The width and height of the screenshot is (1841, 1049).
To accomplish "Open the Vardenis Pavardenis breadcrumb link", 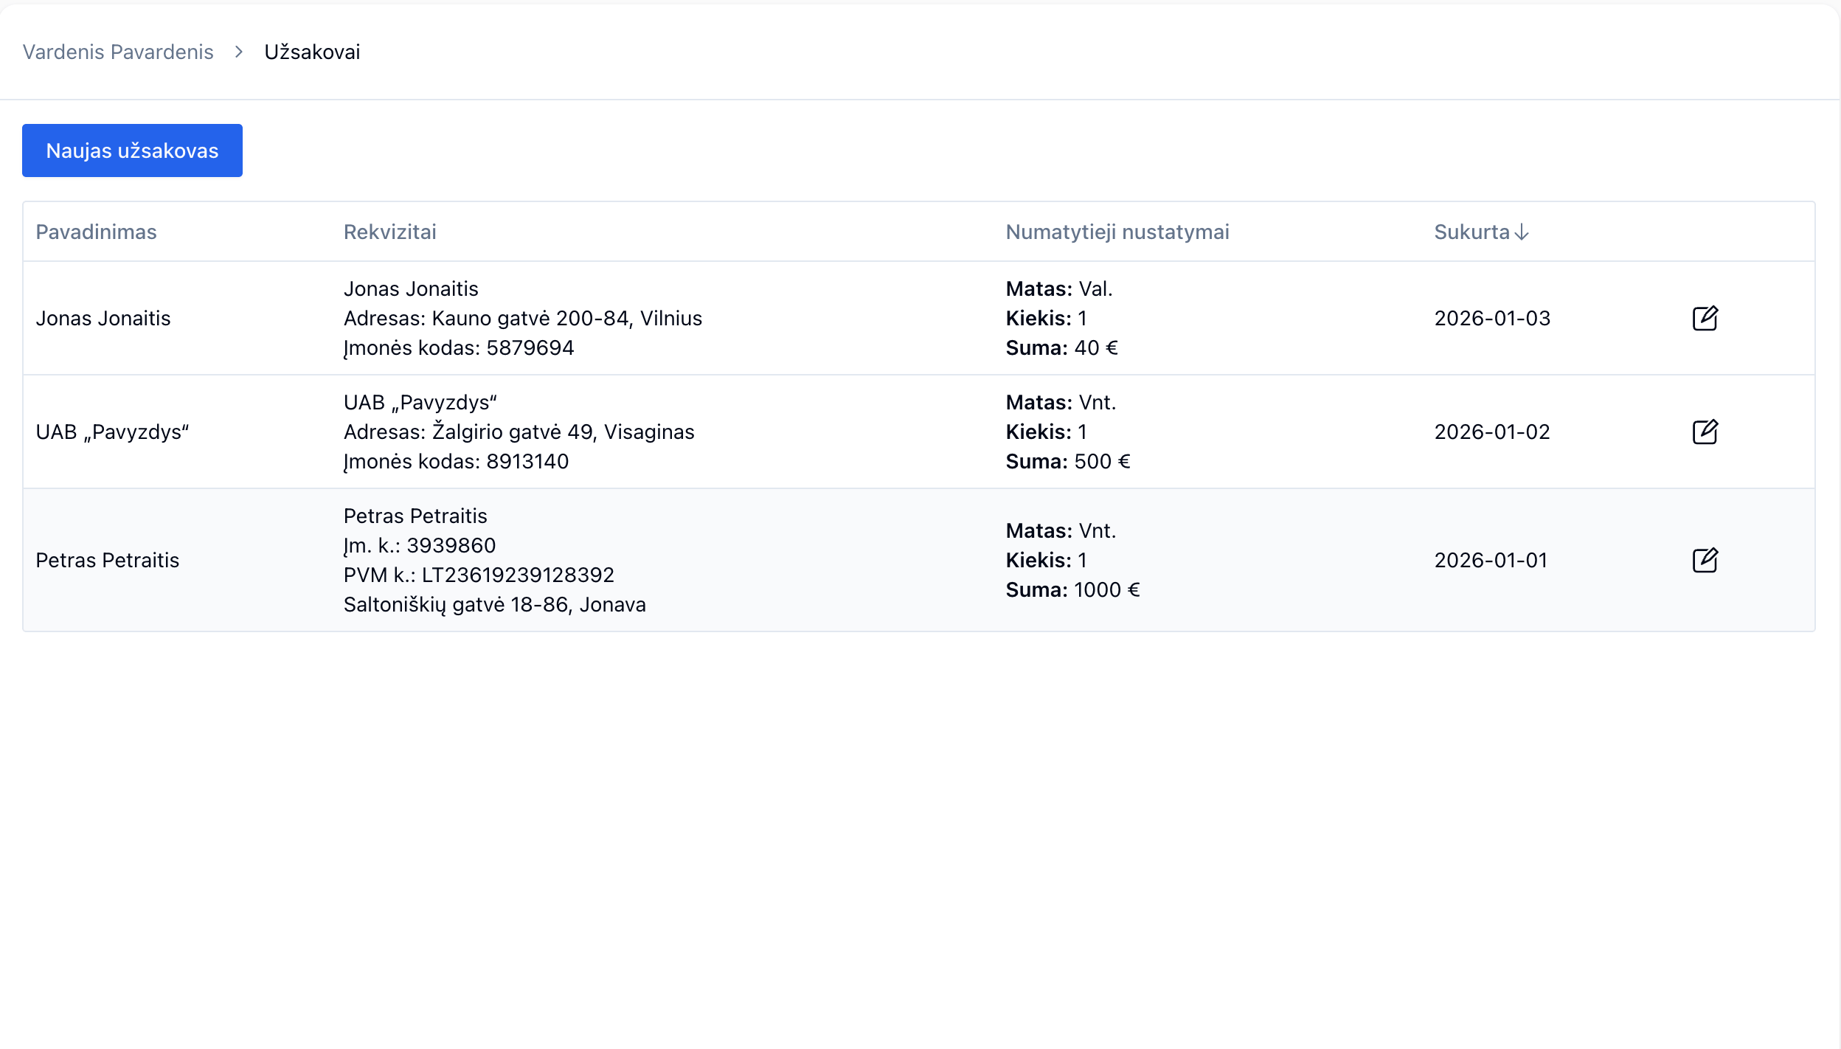I will 118,52.
